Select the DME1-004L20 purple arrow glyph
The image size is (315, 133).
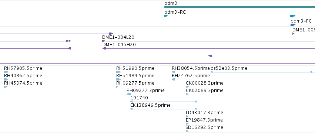tap(104, 41)
